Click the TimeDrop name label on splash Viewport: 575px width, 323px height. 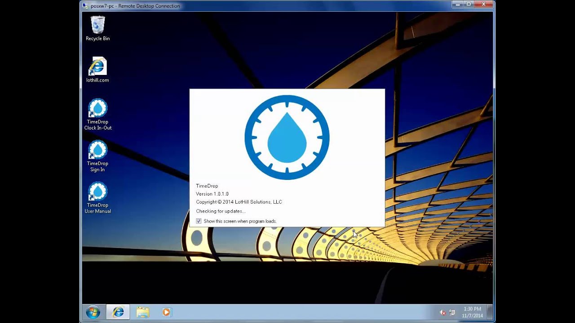tap(207, 186)
